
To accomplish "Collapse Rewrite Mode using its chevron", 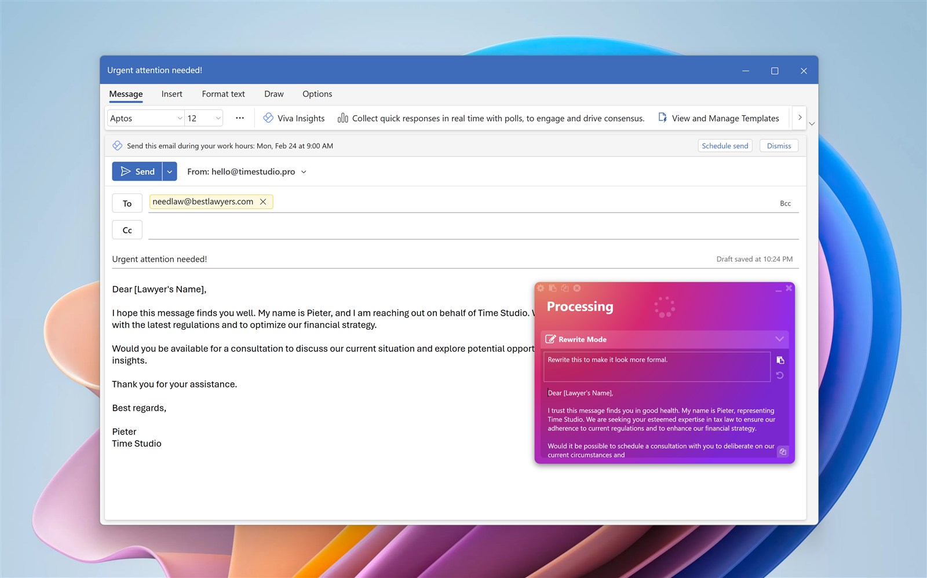I will point(779,339).
